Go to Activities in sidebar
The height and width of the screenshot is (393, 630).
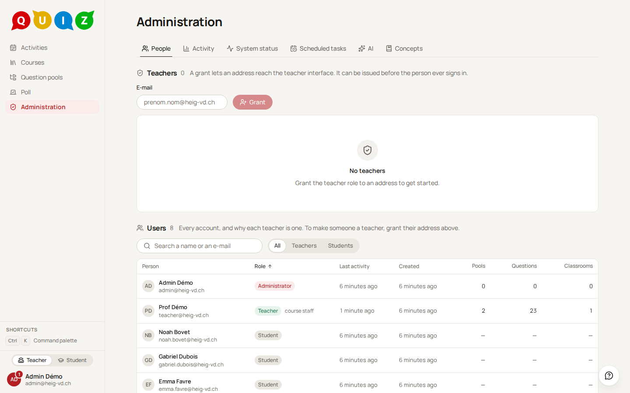52,48
